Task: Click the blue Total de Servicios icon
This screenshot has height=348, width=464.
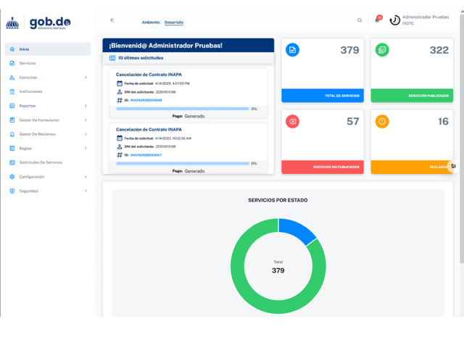Action: tap(292, 50)
